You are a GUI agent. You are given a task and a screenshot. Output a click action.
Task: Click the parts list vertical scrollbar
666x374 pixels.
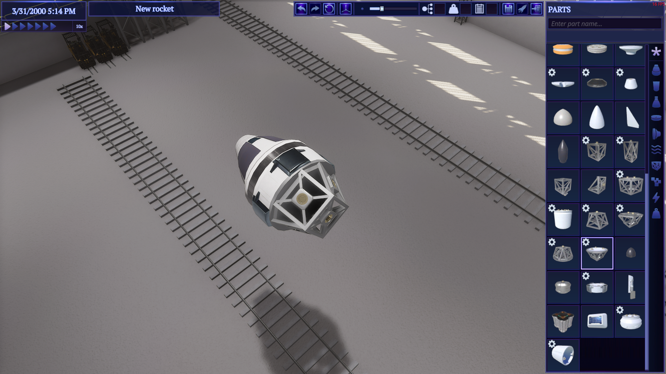pos(647,272)
